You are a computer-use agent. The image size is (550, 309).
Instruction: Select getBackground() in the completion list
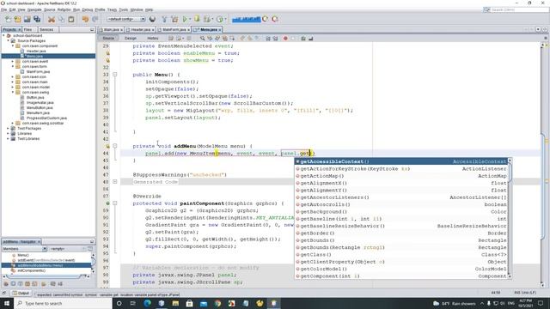[401, 212]
